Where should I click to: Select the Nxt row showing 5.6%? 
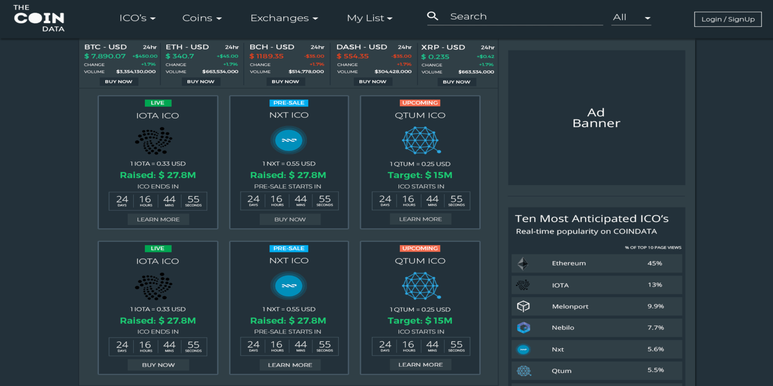597,349
